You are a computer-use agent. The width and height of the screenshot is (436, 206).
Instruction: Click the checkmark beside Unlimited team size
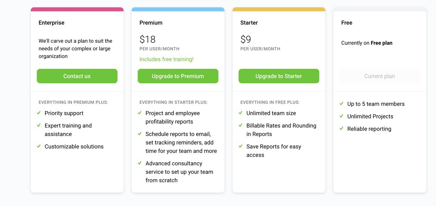pyautogui.click(x=240, y=113)
